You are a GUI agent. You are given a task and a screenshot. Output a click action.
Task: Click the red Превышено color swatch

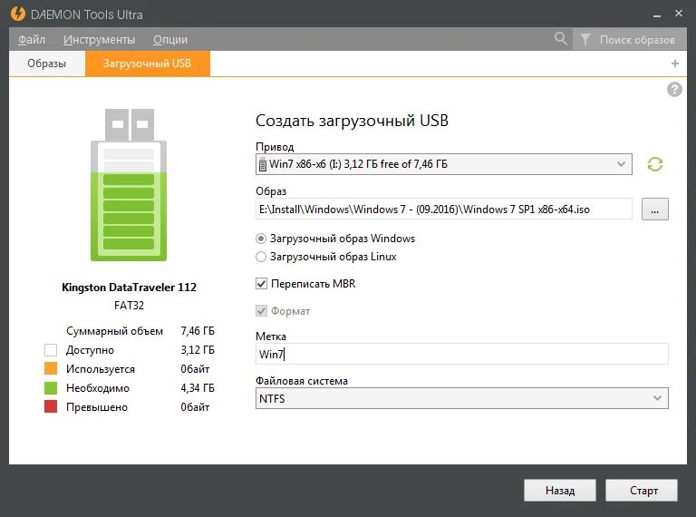[x=51, y=407]
